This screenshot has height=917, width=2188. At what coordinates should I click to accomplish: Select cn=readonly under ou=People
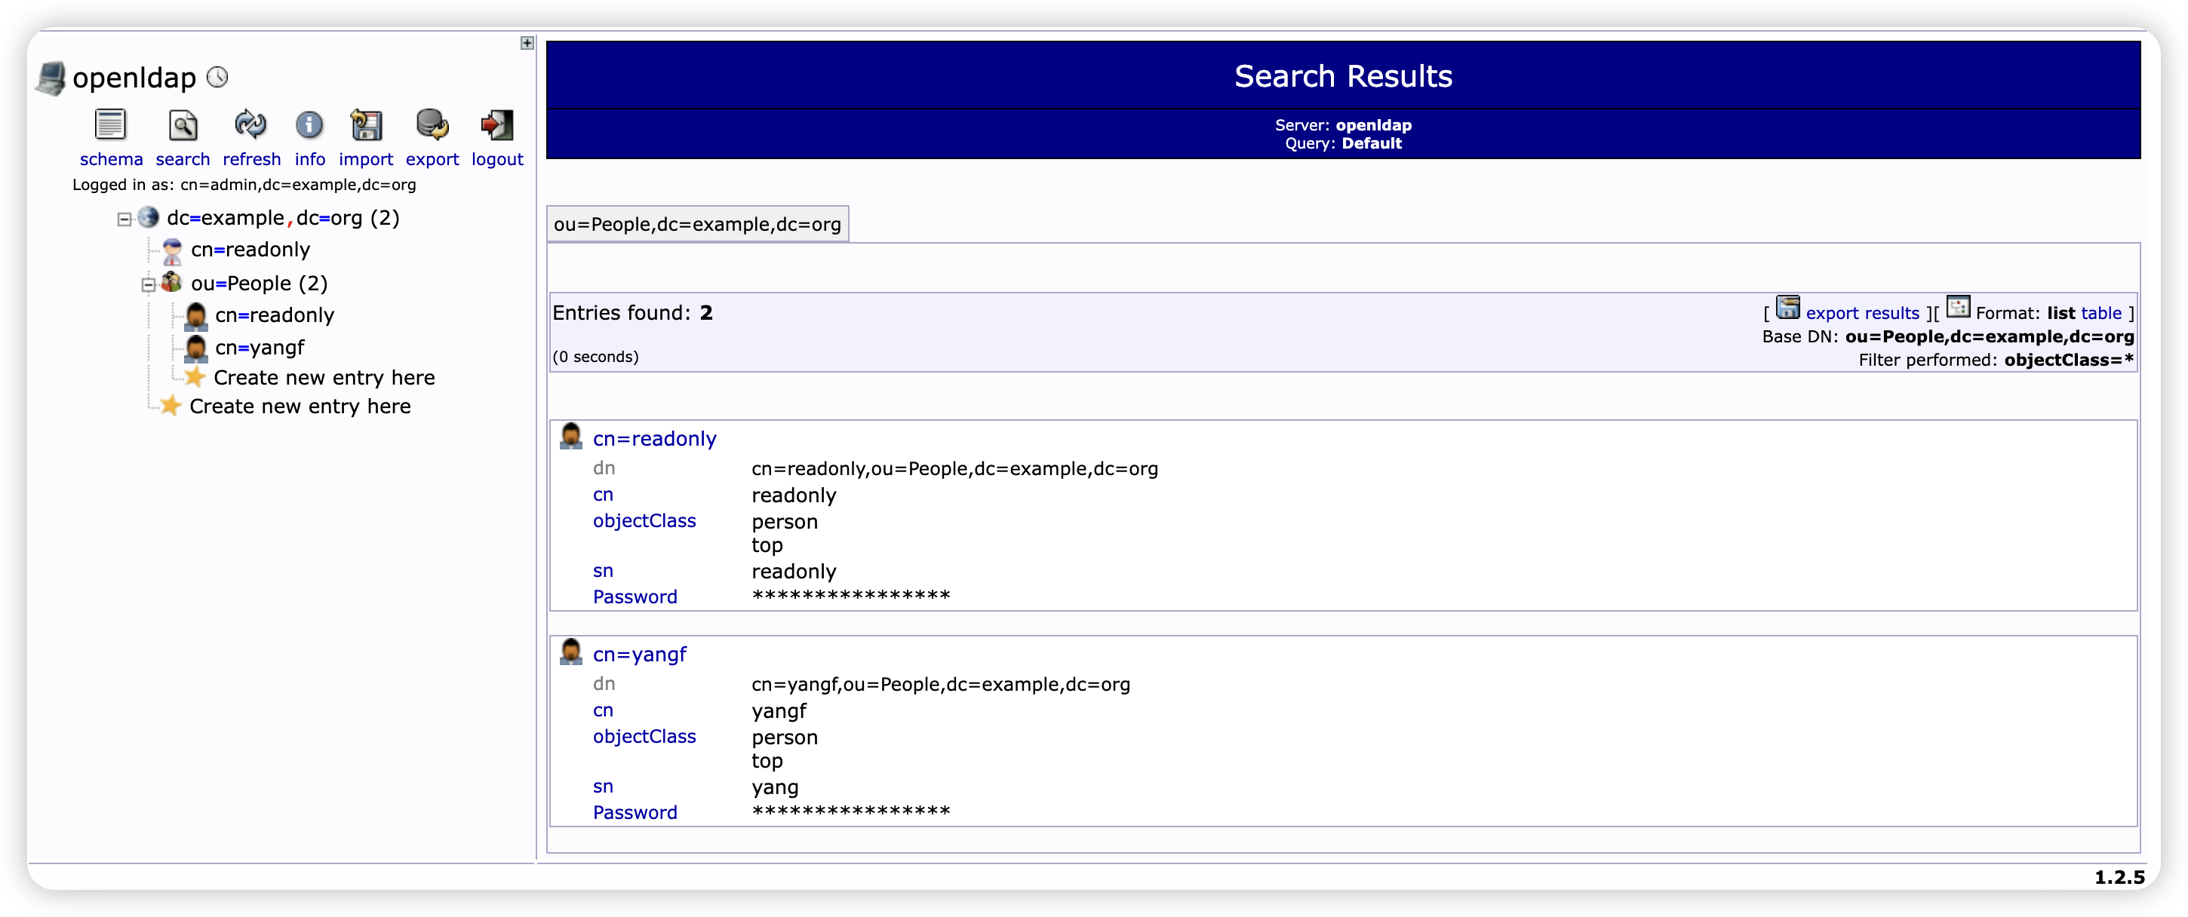pos(275,315)
